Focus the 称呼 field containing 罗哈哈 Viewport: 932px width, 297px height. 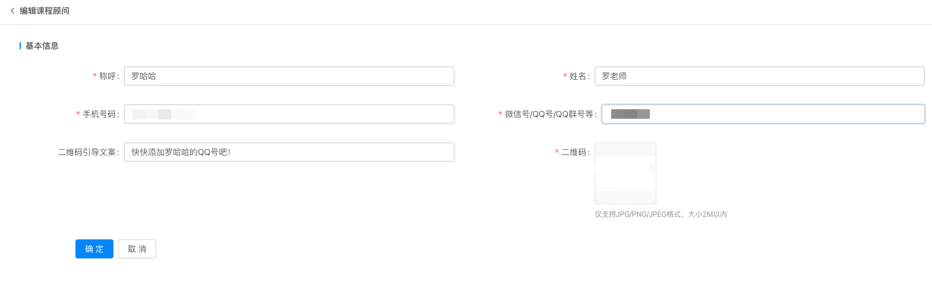(289, 76)
